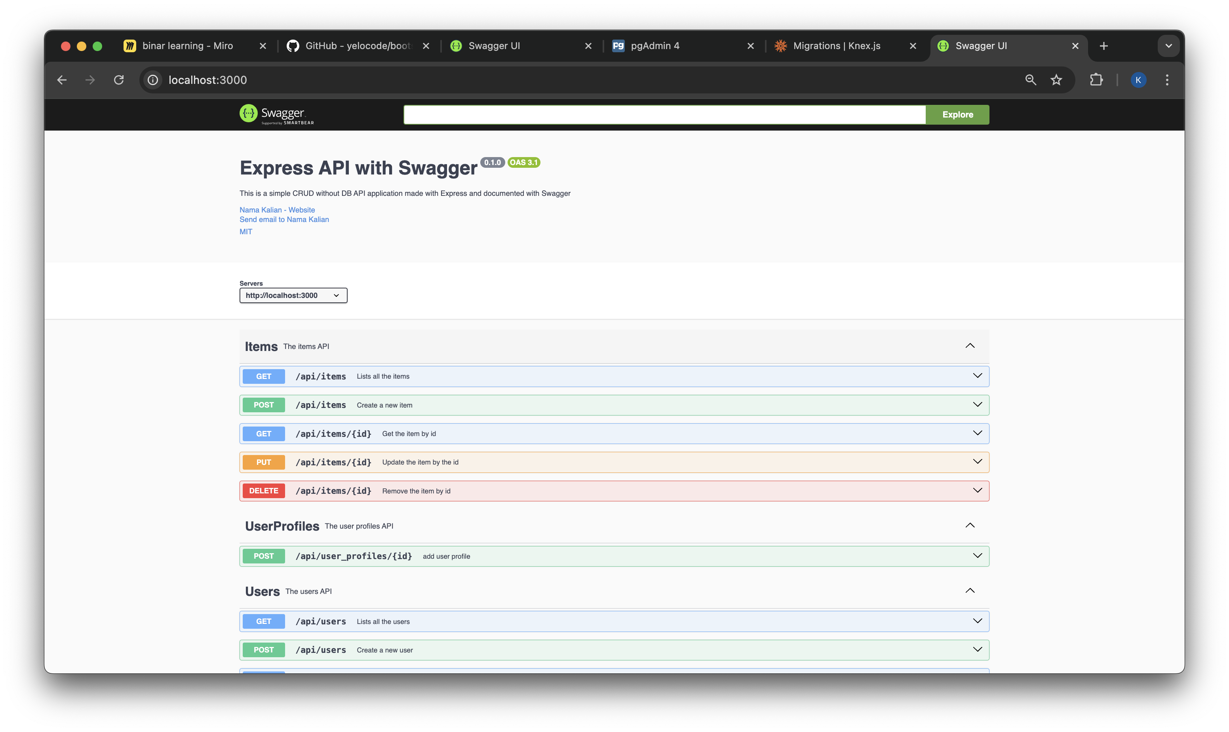Collapse the UserProfiles section
The height and width of the screenshot is (732, 1229).
coord(970,525)
